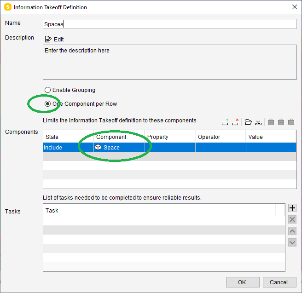The image size is (302, 293).
Task: Move task up with arrow button
Action: pos(292,231)
